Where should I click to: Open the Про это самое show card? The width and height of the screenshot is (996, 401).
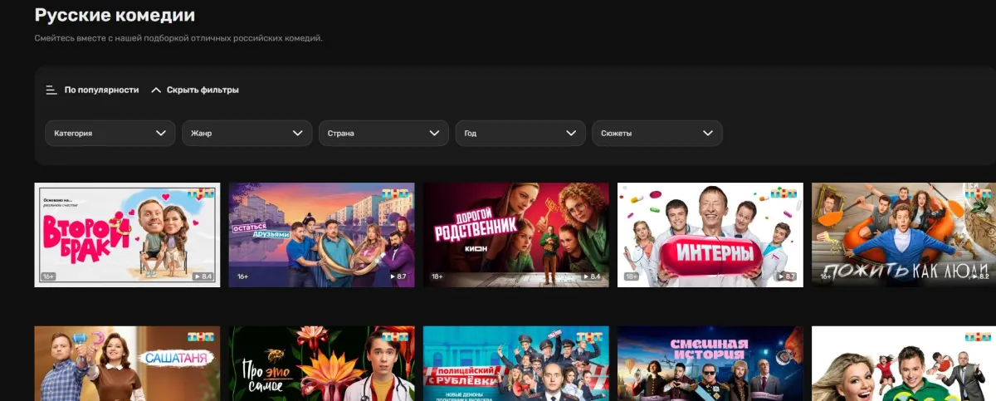click(x=321, y=364)
